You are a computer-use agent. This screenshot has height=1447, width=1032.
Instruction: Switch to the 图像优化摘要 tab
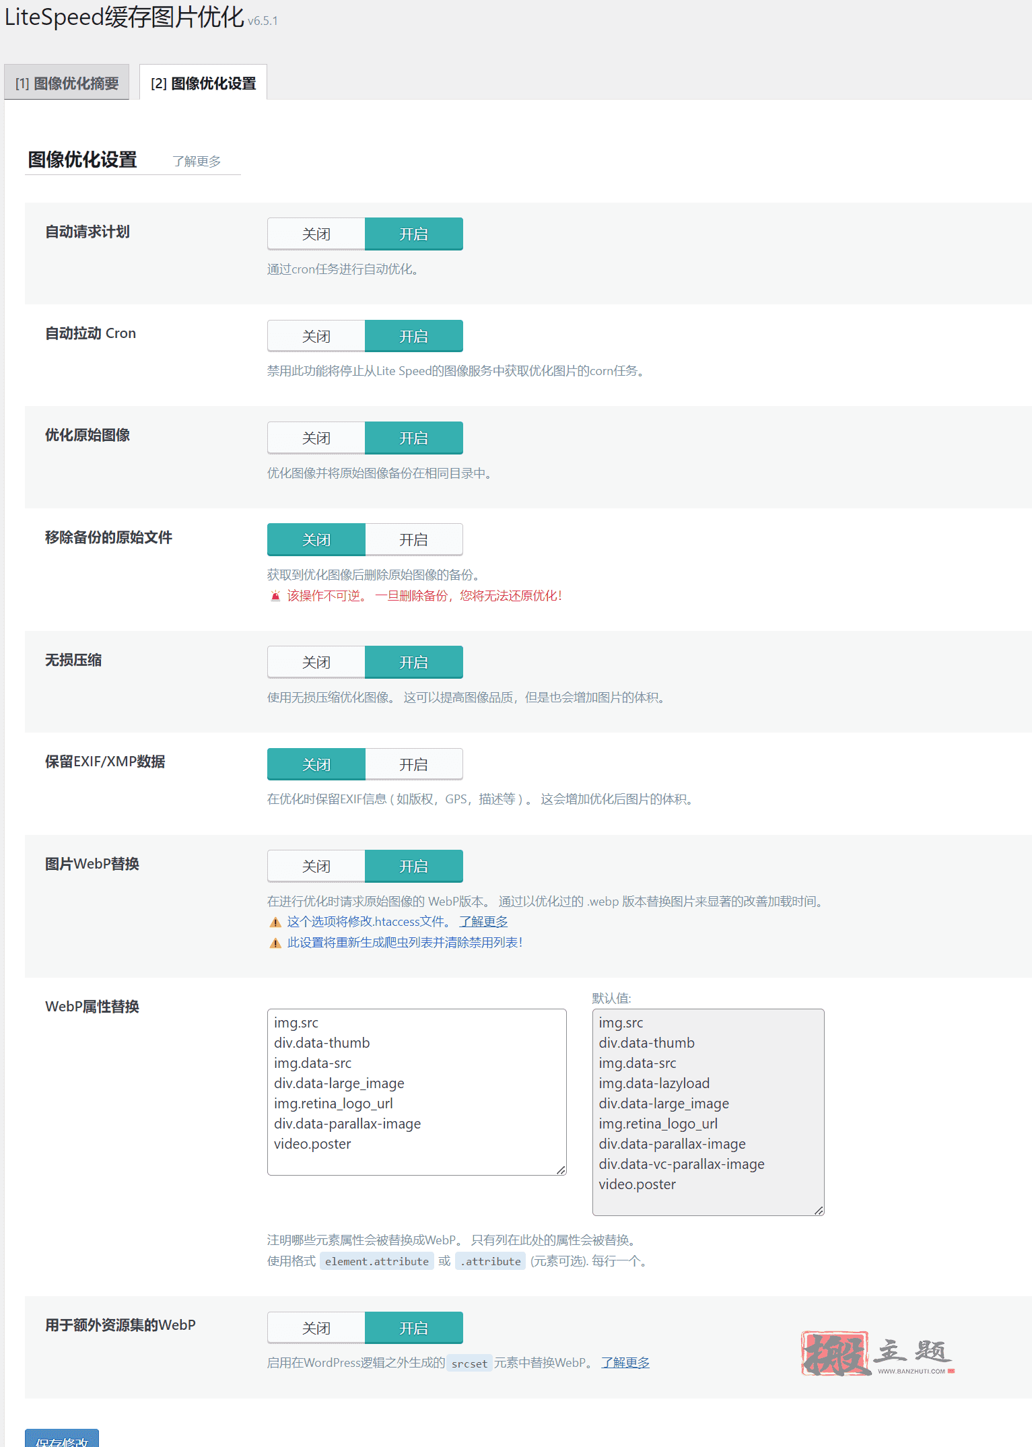(x=67, y=83)
